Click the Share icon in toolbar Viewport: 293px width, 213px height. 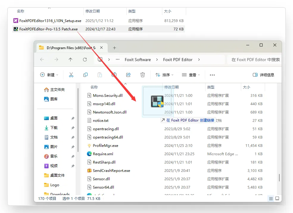click(x=128, y=75)
